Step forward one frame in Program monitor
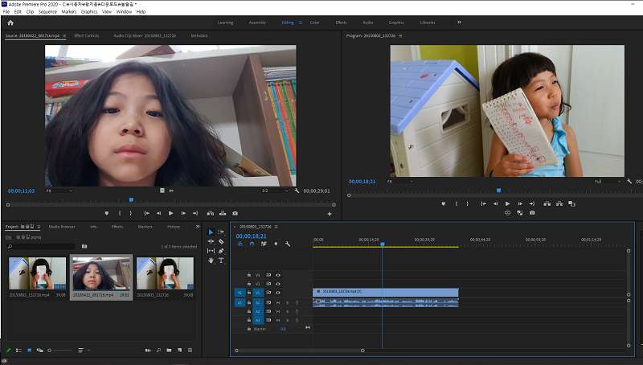Viewport: 643px width, 365px height. 520,204
